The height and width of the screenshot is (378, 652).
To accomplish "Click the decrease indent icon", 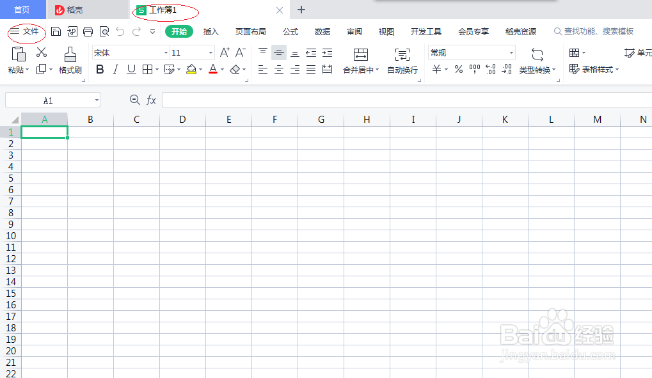I will click(x=311, y=53).
